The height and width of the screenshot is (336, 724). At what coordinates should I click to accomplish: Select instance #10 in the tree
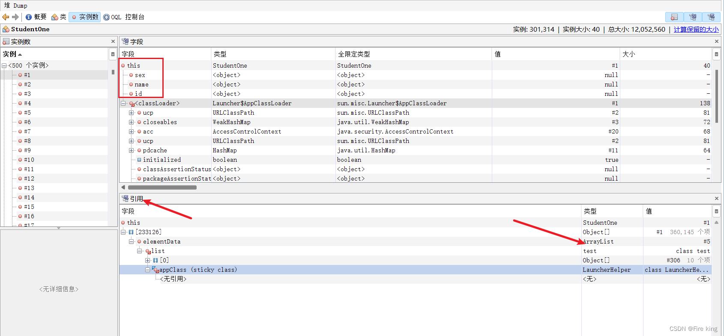point(29,160)
